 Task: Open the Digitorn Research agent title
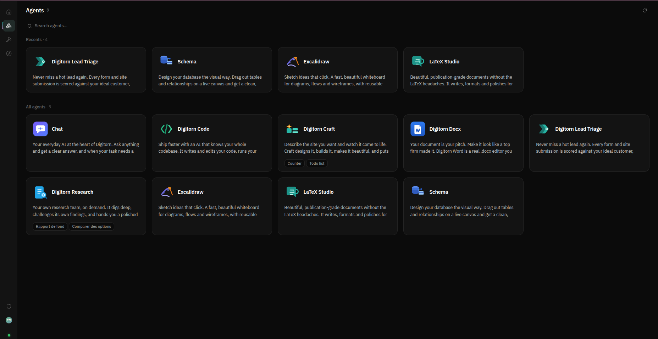72,192
